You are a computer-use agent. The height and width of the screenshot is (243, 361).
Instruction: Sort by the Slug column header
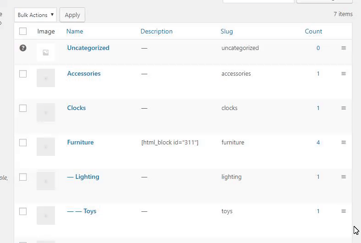(227, 32)
